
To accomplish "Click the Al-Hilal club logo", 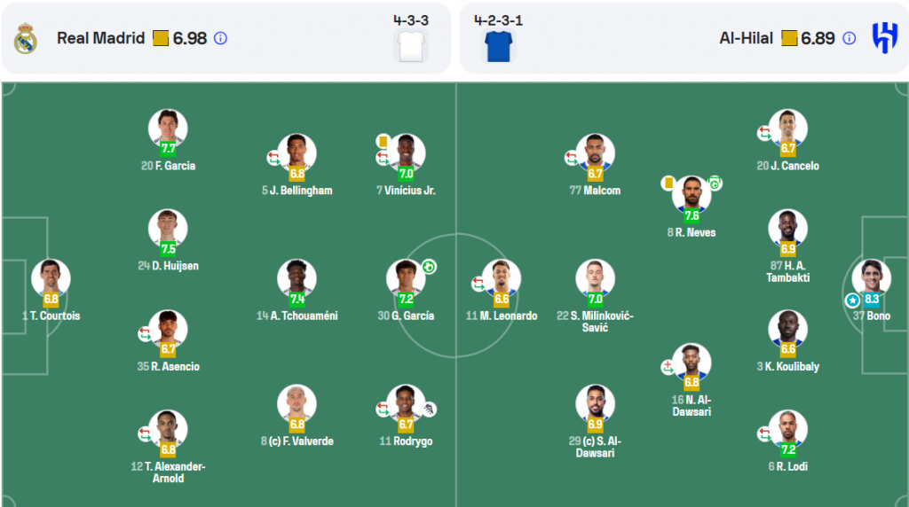I will pos(885,38).
